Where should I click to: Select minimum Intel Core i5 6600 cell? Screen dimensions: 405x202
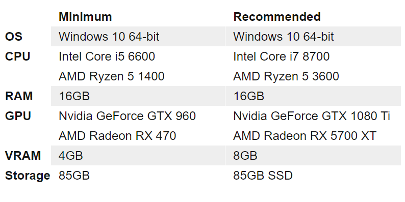point(107,56)
